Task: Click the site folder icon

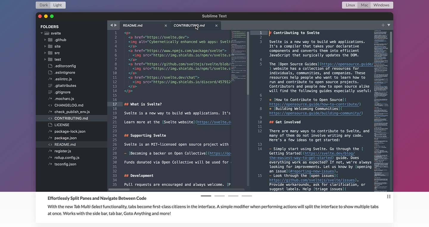Action: click(x=50, y=46)
